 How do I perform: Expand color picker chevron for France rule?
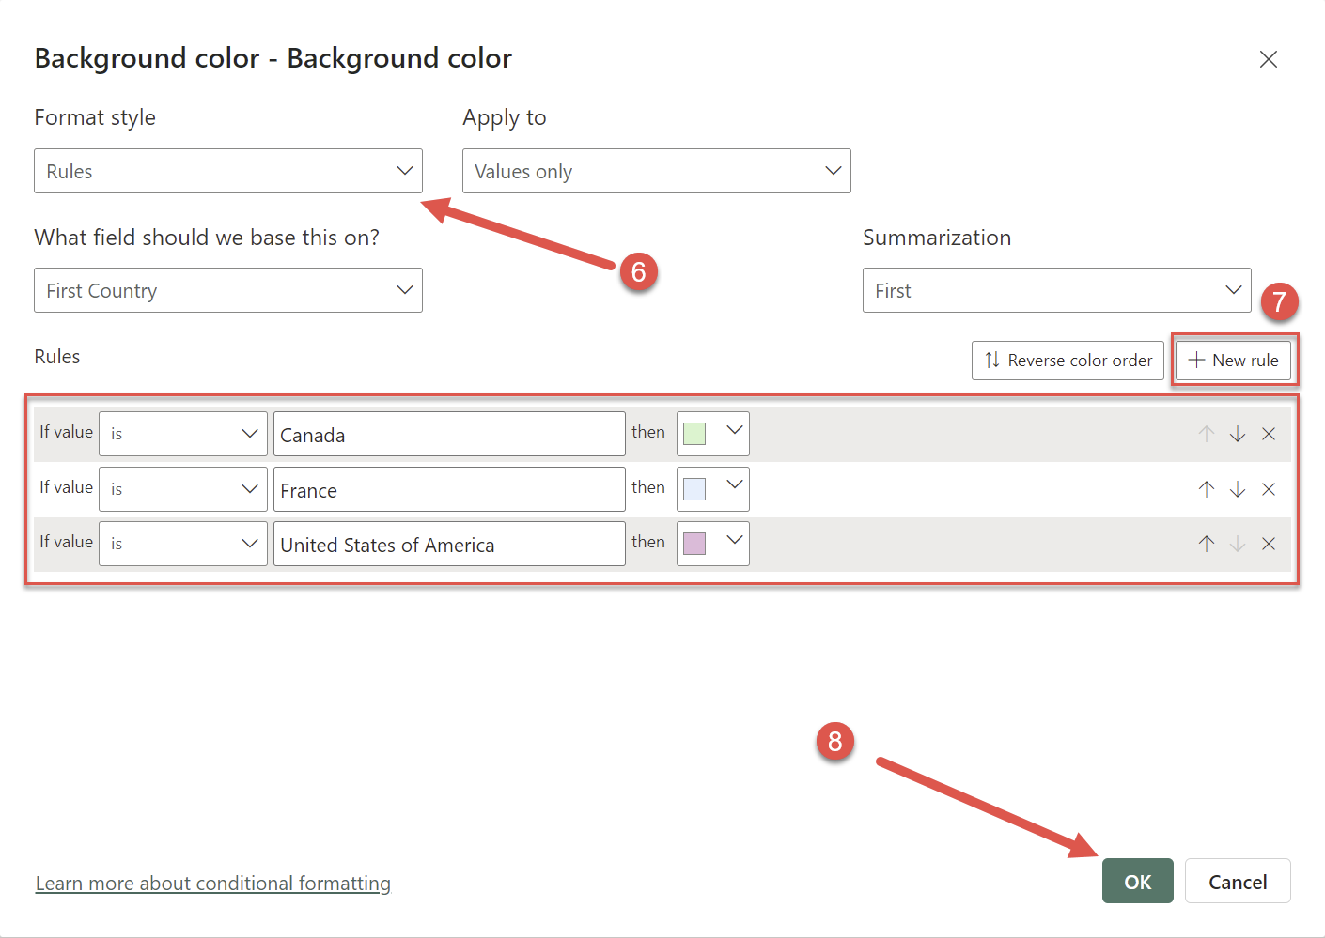[x=735, y=484]
